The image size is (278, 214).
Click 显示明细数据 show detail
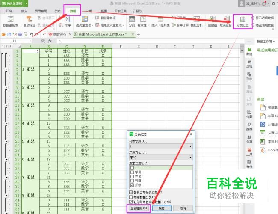pos(263,18)
